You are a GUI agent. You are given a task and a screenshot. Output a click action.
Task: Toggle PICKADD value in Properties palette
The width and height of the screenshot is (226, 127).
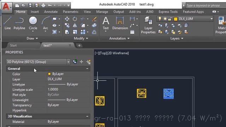click(x=75, y=62)
